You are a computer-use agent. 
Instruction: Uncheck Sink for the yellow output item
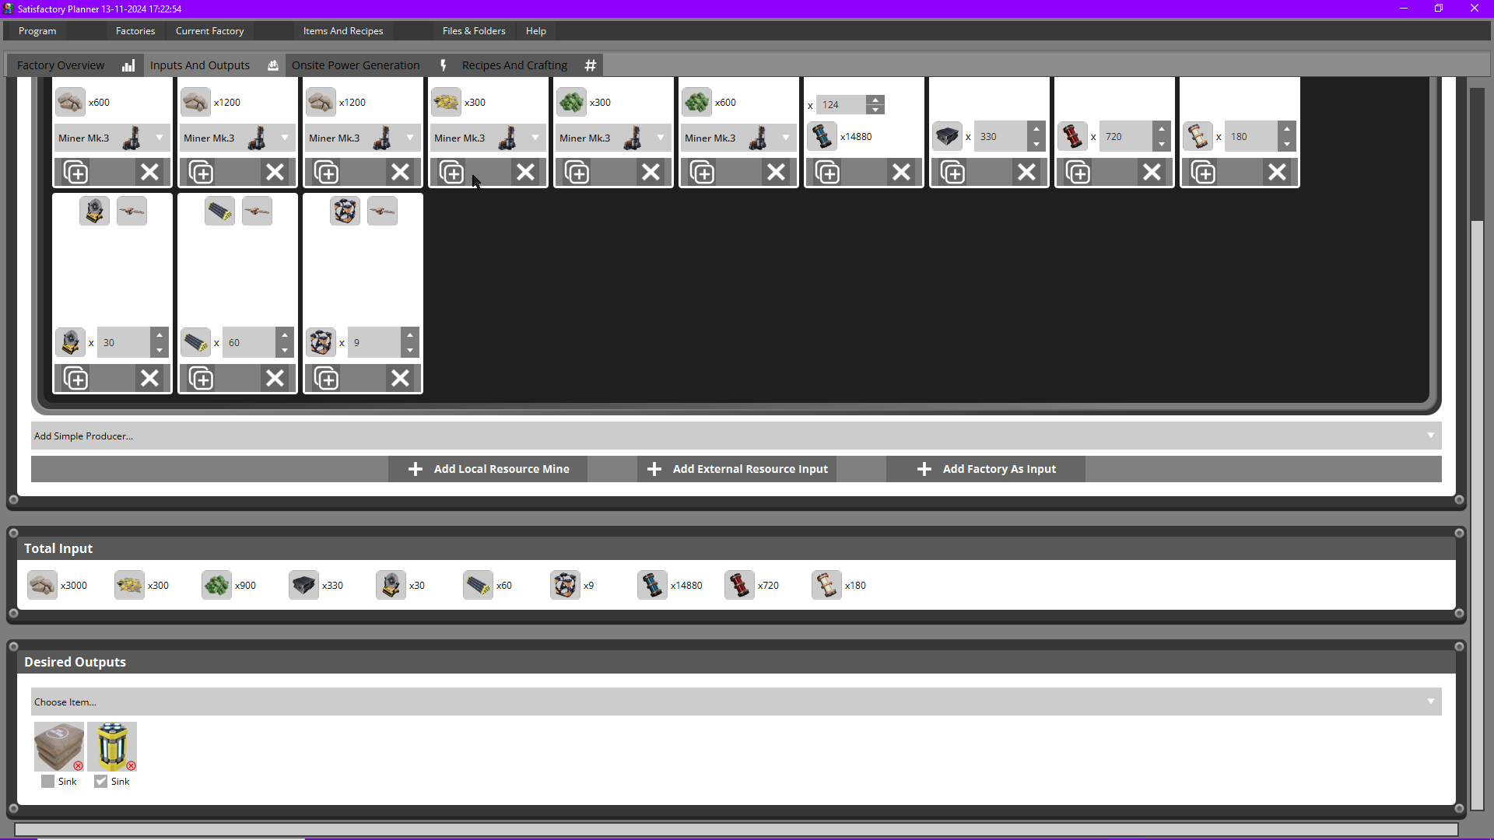coord(101,782)
